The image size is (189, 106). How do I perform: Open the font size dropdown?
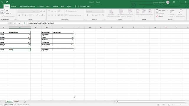click(38, 11)
